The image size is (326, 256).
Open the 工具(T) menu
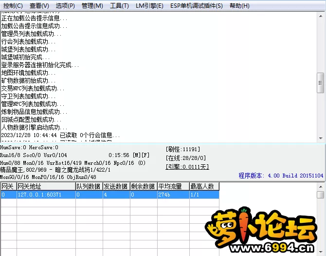click(119, 6)
